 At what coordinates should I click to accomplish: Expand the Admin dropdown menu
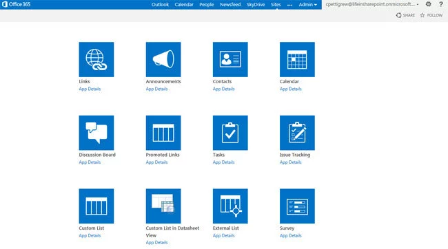pos(307,5)
